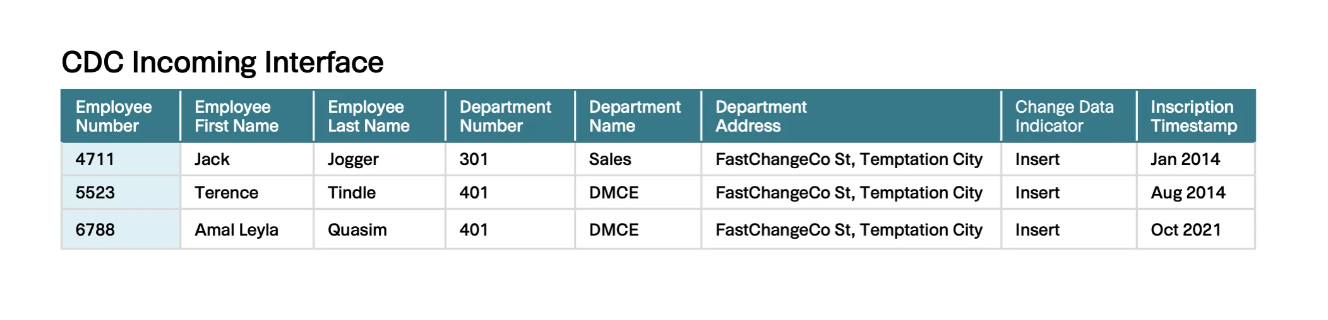
Task: Select the Department Address column header
Action: [761, 117]
